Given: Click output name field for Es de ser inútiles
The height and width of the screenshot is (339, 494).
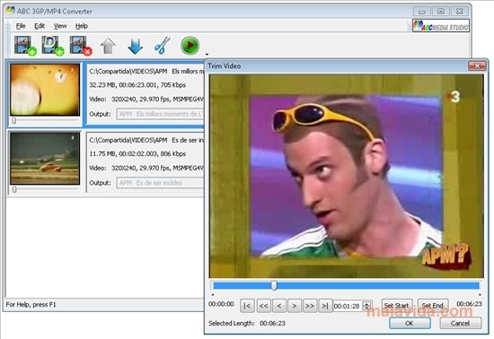Looking at the screenshot, I should tap(160, 183).
